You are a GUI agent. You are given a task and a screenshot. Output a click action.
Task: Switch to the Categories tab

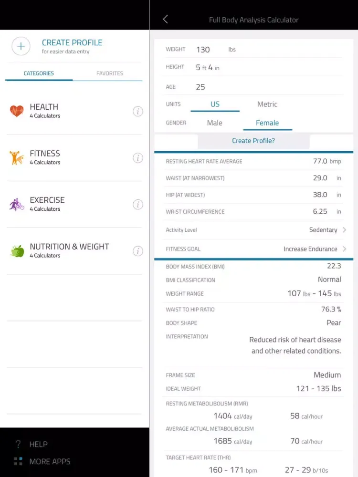(39, 73)
